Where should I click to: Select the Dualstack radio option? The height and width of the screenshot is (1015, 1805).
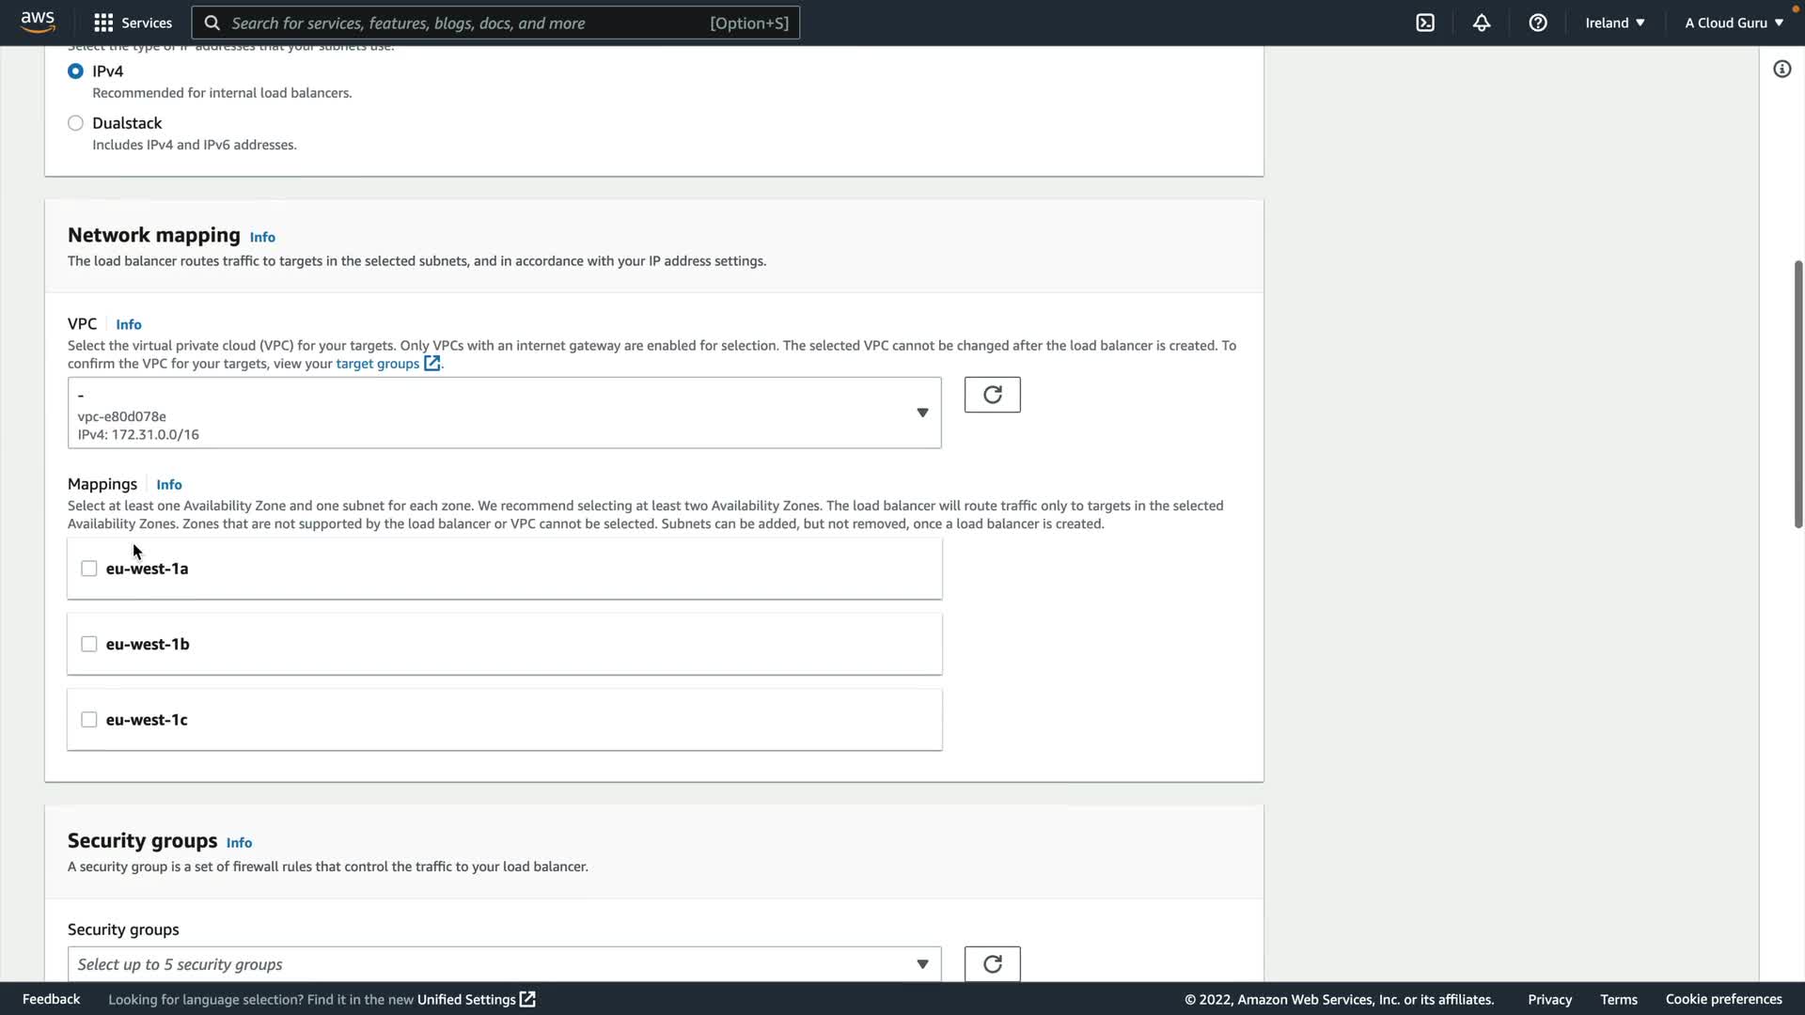[75, 123]
